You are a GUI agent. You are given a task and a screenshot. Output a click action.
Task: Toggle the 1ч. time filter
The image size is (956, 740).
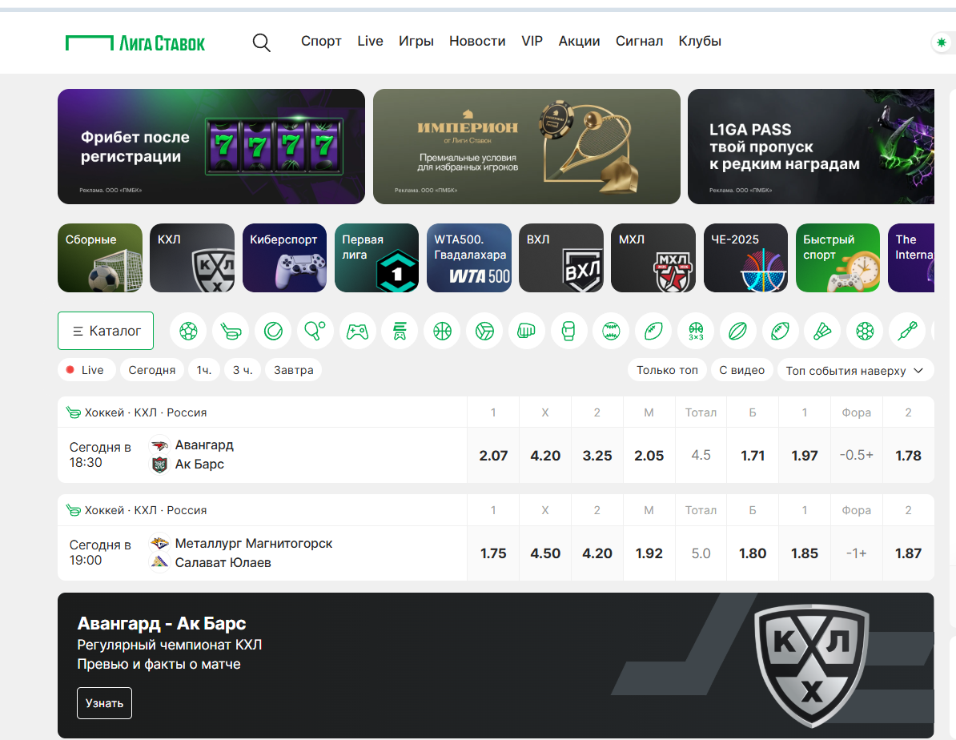coord(203,370)
